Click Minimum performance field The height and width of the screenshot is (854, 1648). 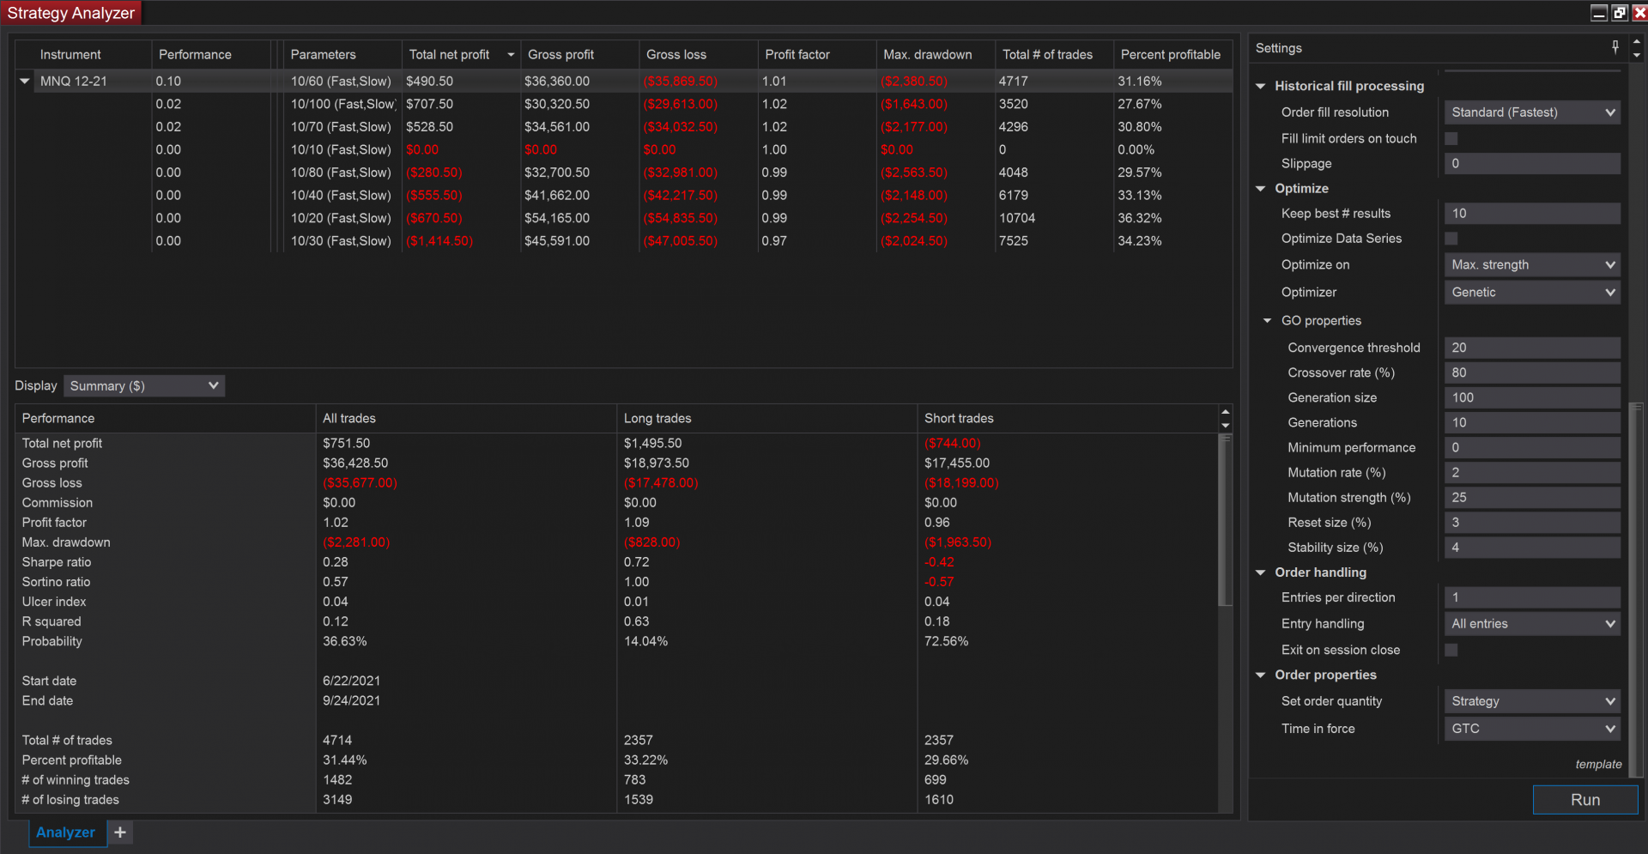coord(1532,447)
